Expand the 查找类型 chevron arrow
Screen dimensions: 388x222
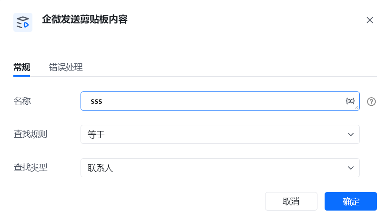(x=351, y=168)
